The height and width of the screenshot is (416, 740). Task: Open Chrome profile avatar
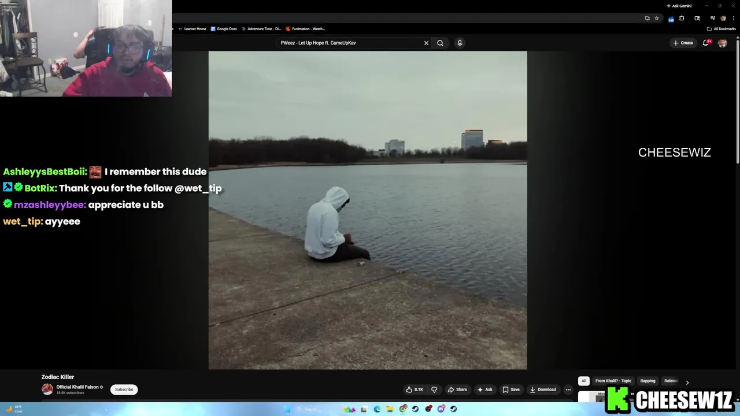point(723,18)
